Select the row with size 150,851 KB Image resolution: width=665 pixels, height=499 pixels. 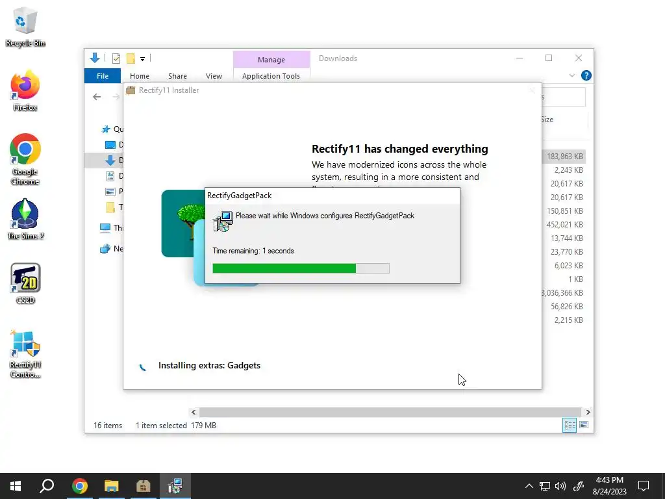[564, 211]
